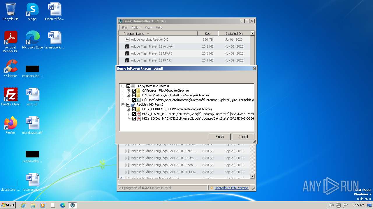This screenshot has width=373, height=209.
Task: Expand the HKEY_CURRENT_USER Chrome registry node
Action: pos(128,109)
